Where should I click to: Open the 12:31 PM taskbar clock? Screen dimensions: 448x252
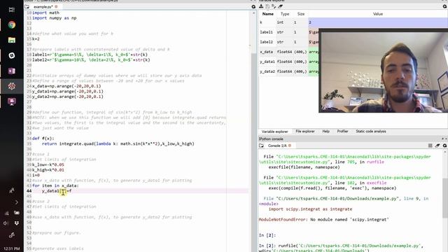point(12,248)
